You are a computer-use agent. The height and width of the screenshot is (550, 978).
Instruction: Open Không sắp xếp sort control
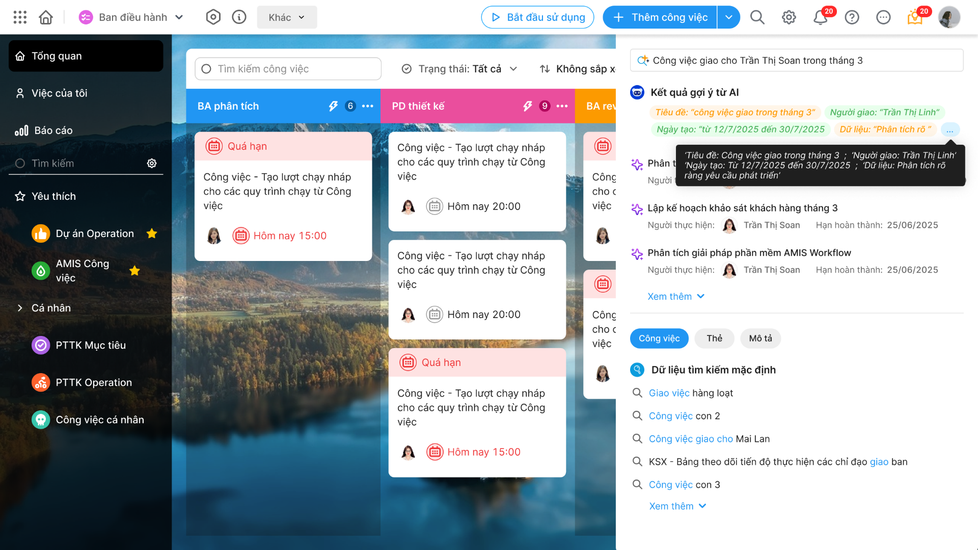(x=578, y=69)
